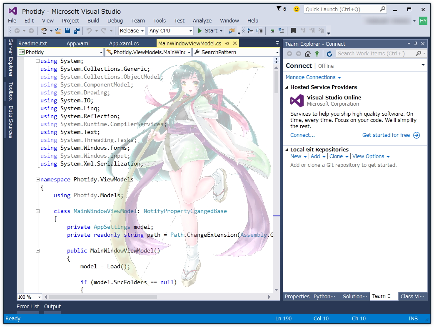Open the Debug menu
The width and height of the screenshot is (434, 327).
(x=115, y=20)
